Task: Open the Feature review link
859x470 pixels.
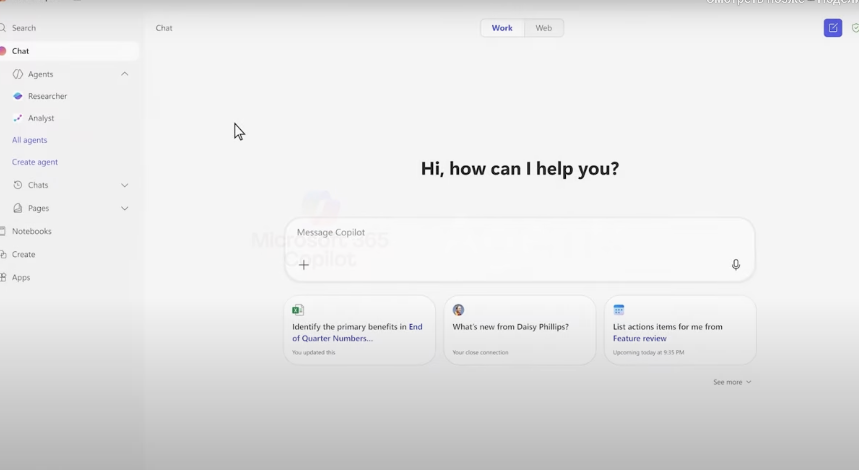Action: [x=640, y=338]
